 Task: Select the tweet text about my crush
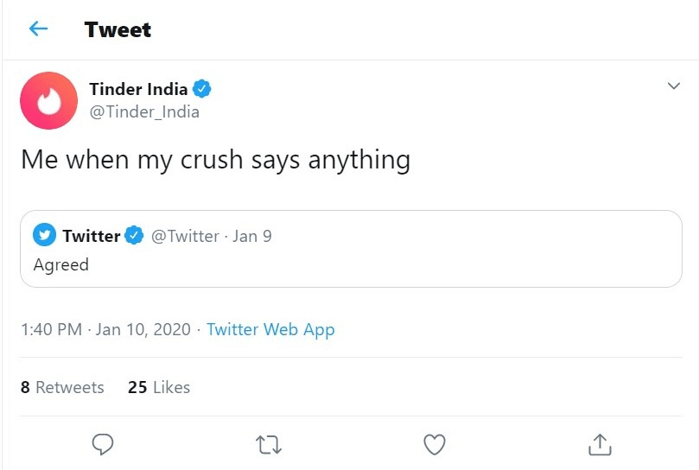point(216,160)
